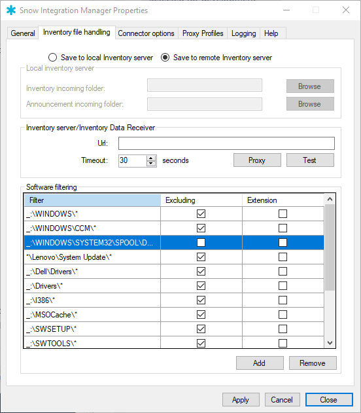Click the Close button at bottom

329,399
